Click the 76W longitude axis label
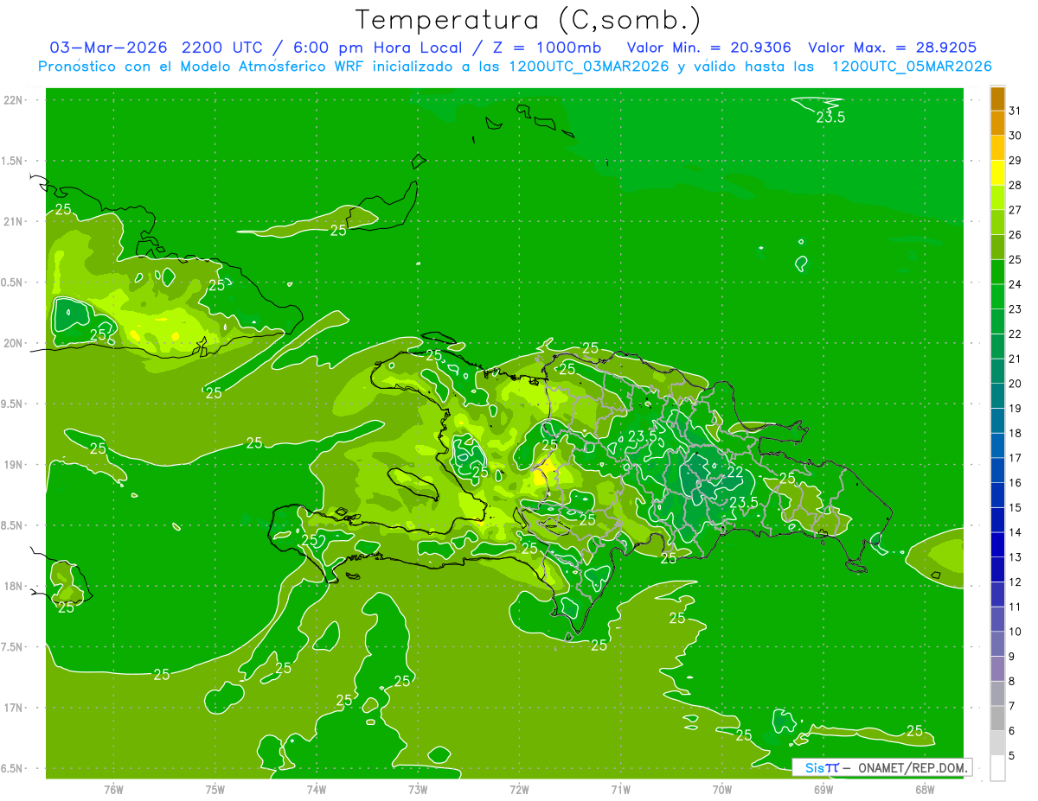 113,789
